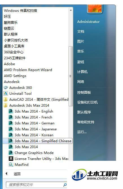Open 音乐 library link
This screenshot has width=123, height=189.
point(81,51)
